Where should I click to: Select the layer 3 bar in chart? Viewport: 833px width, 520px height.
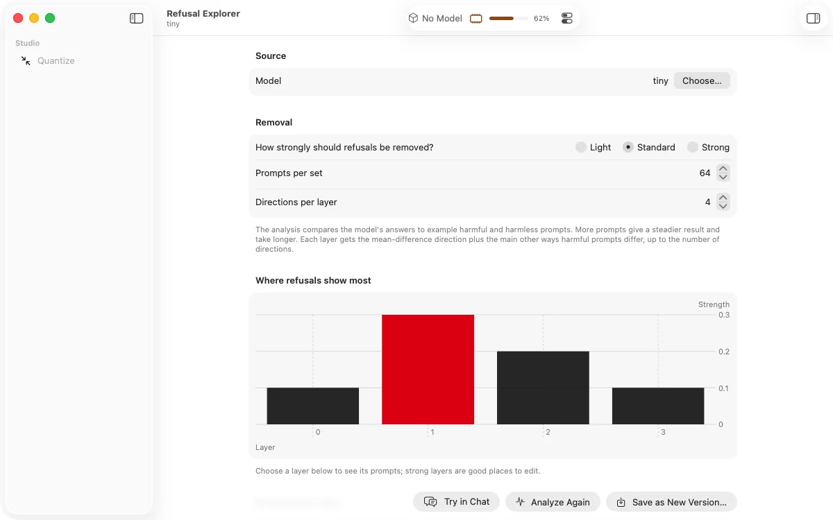tap(658, 406)
